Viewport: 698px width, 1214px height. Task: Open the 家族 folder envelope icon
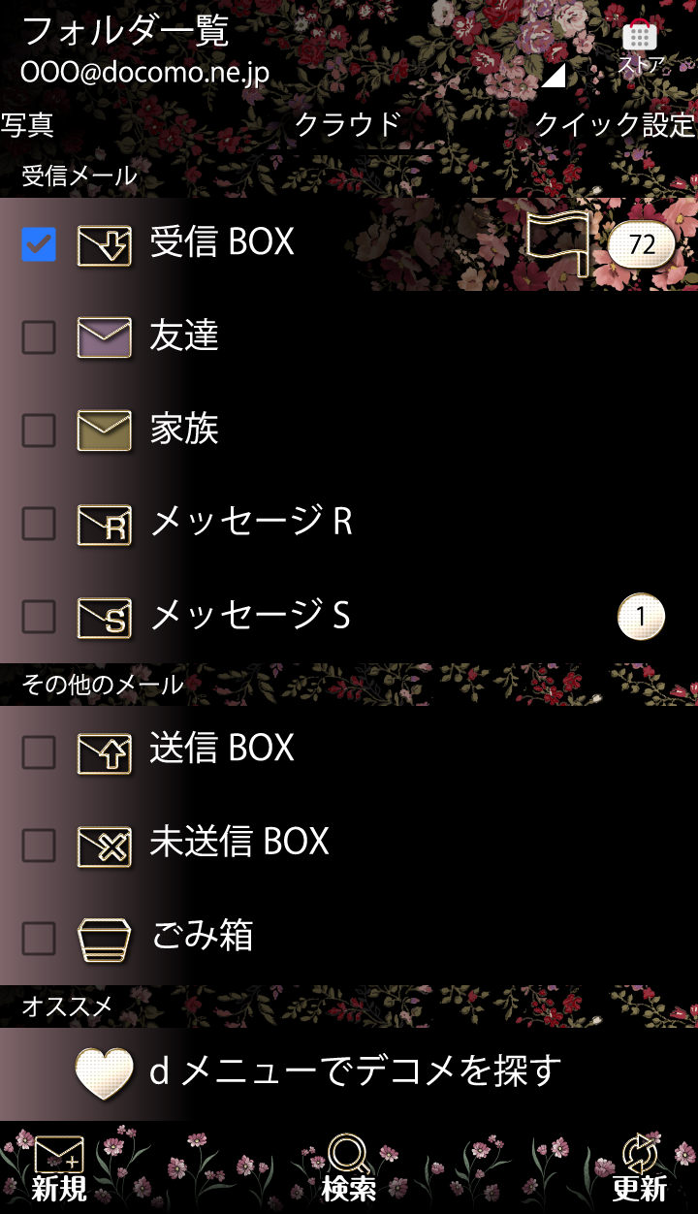[x=104, y=431]
